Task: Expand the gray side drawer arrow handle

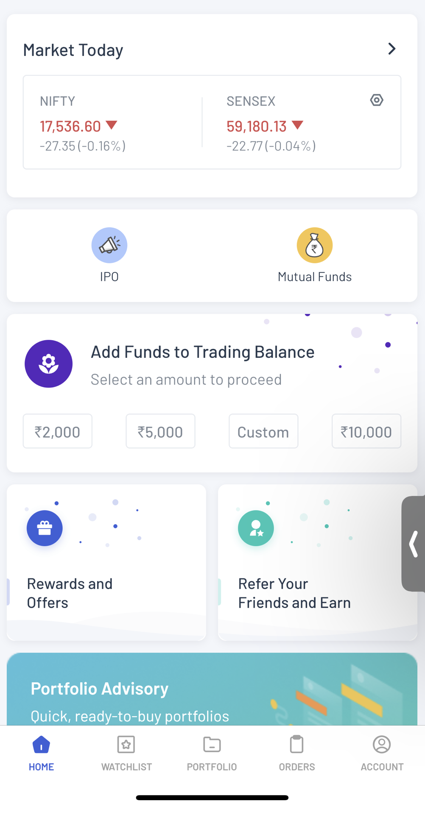Action: tap(414, 544)
